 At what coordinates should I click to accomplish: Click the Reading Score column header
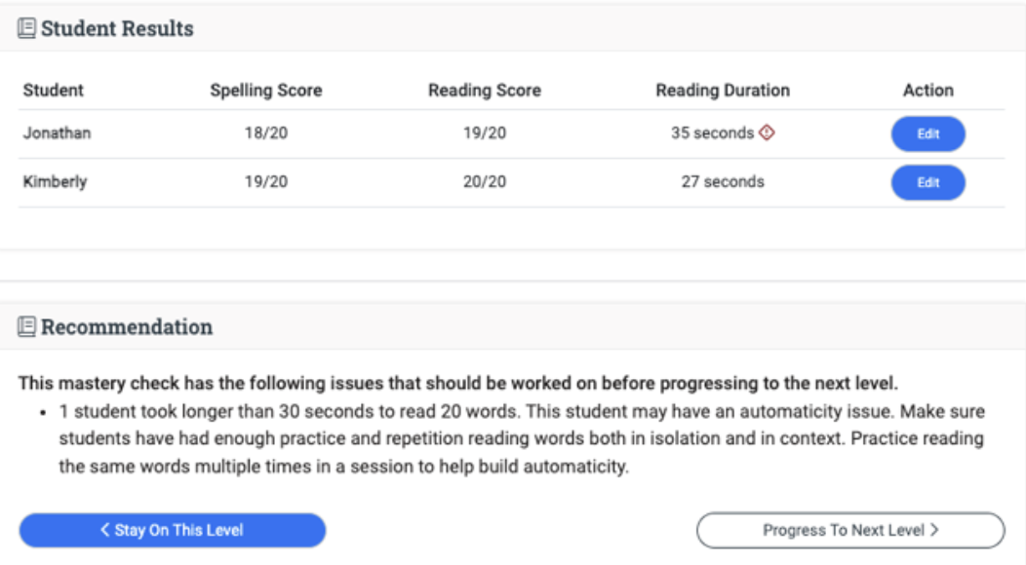click(485, 91)
